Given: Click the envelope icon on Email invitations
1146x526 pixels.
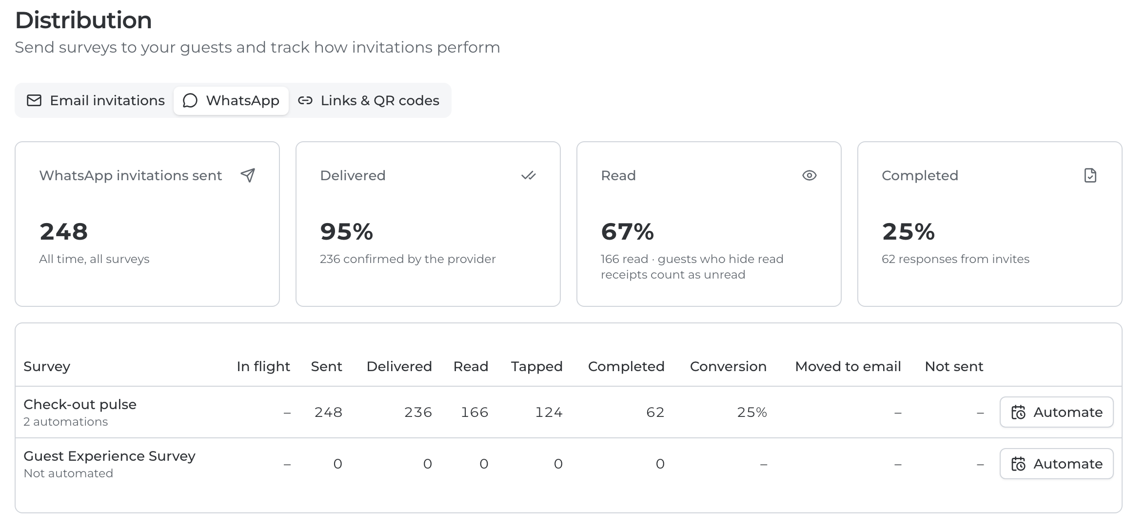Looking at the screenshot, I should 34,100.
